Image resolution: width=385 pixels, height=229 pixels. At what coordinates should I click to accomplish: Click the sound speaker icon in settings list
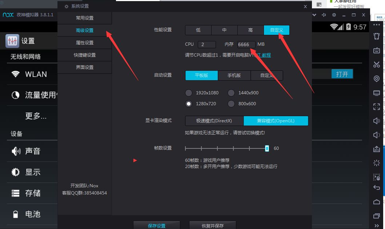pyautogui.click(x=16, y=151)
